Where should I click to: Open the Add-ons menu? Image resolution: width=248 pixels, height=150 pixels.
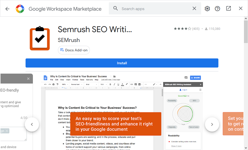89,79
